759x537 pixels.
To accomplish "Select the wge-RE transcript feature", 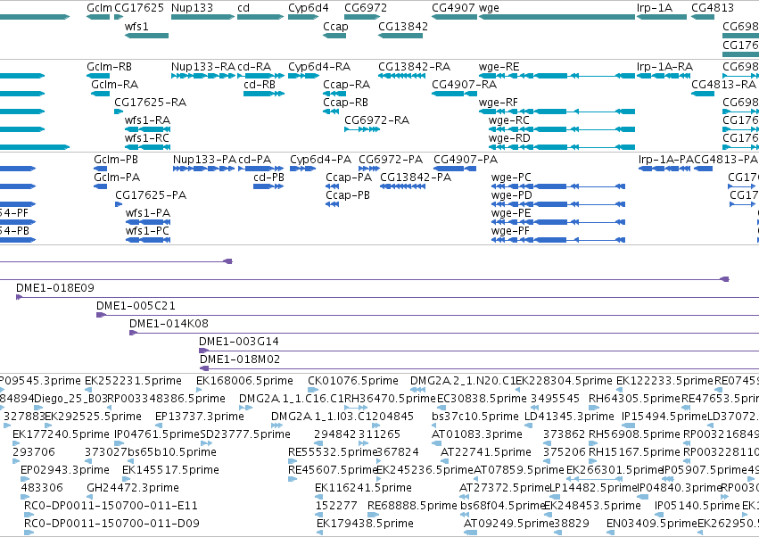I will pyautogui.click(x=557, y=76).
